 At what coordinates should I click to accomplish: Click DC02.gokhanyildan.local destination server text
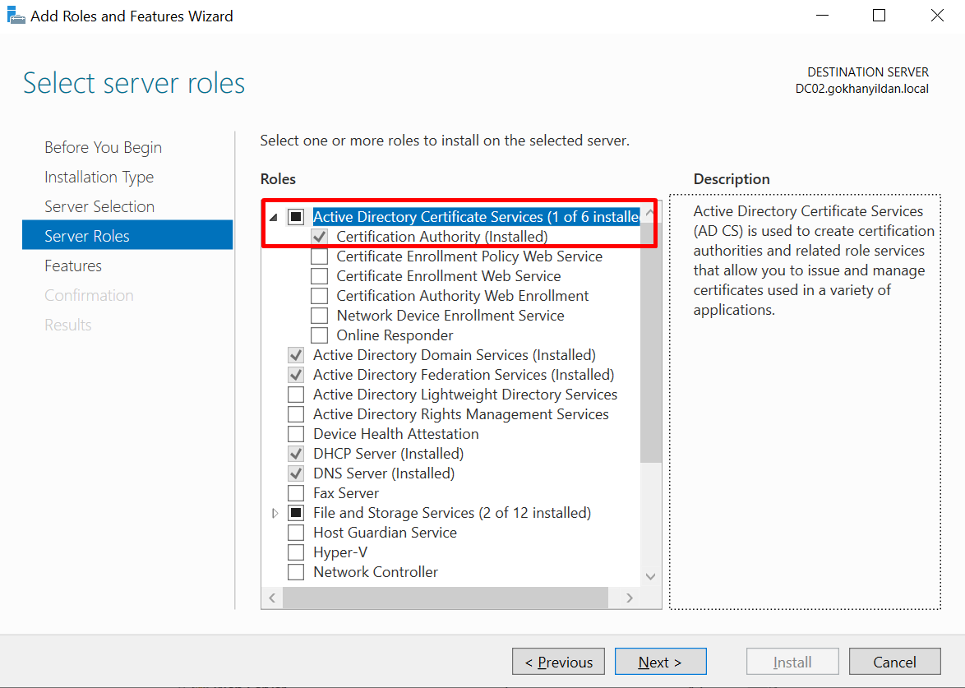861,89
